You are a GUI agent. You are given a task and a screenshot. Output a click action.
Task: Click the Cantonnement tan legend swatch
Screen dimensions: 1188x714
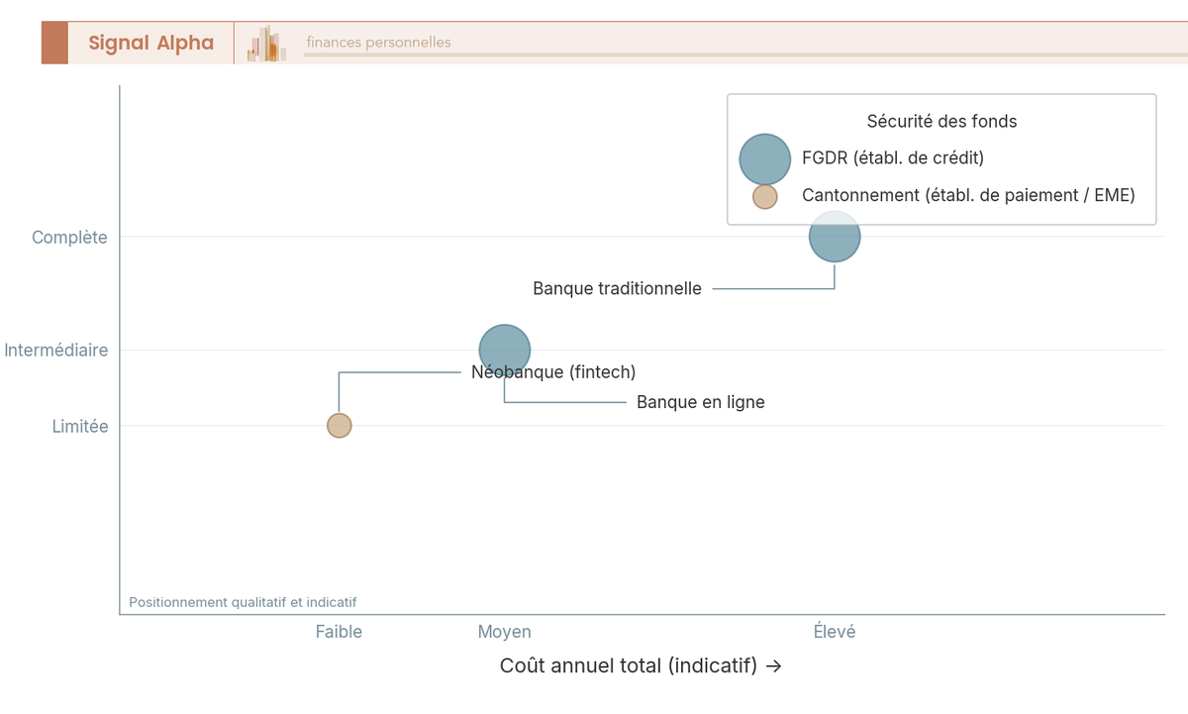[765, 196]
